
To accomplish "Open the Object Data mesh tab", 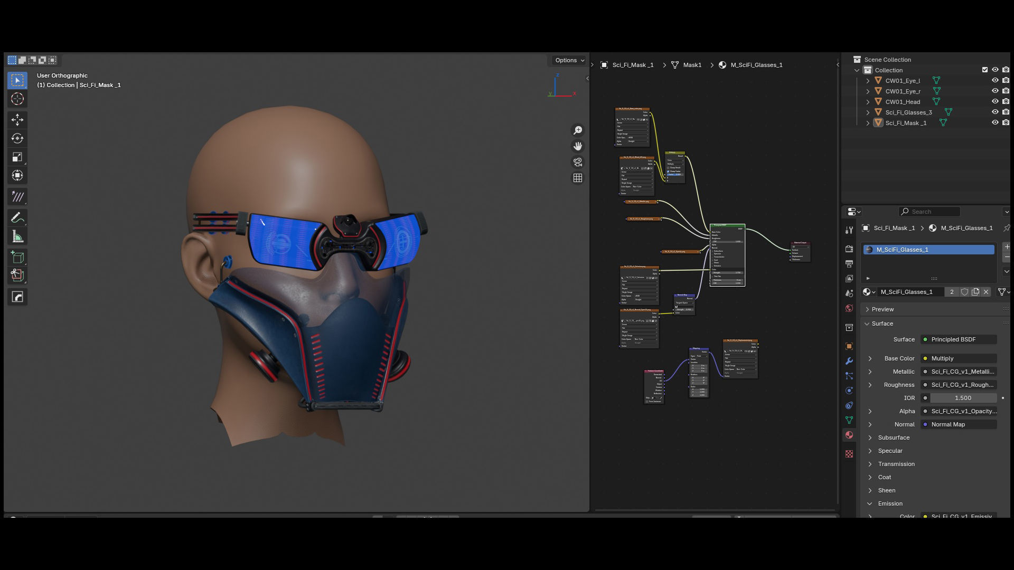I will pos(849,420).
